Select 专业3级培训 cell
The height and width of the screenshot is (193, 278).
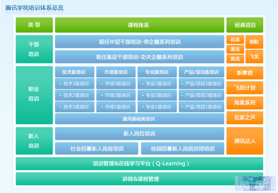pyautogui.click(x=157, y=84)
